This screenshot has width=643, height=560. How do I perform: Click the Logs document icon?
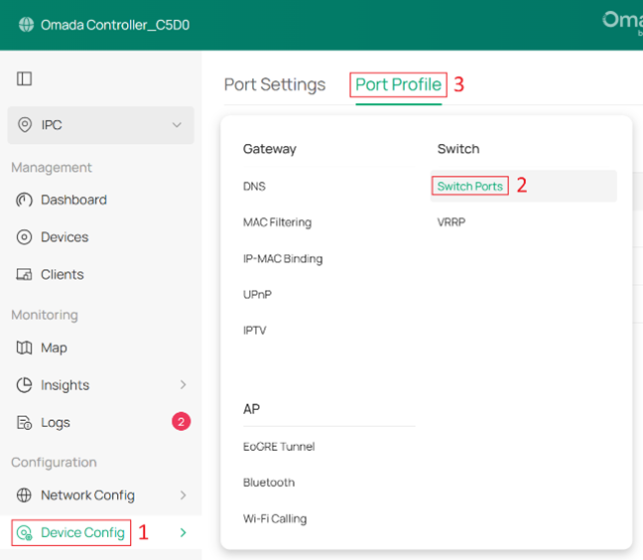(24, 422)
